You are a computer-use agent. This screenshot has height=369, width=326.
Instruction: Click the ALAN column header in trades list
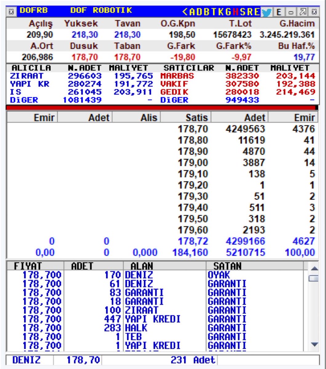165,266
